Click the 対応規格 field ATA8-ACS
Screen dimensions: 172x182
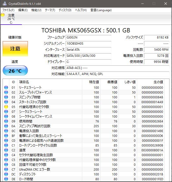point(118,68)
